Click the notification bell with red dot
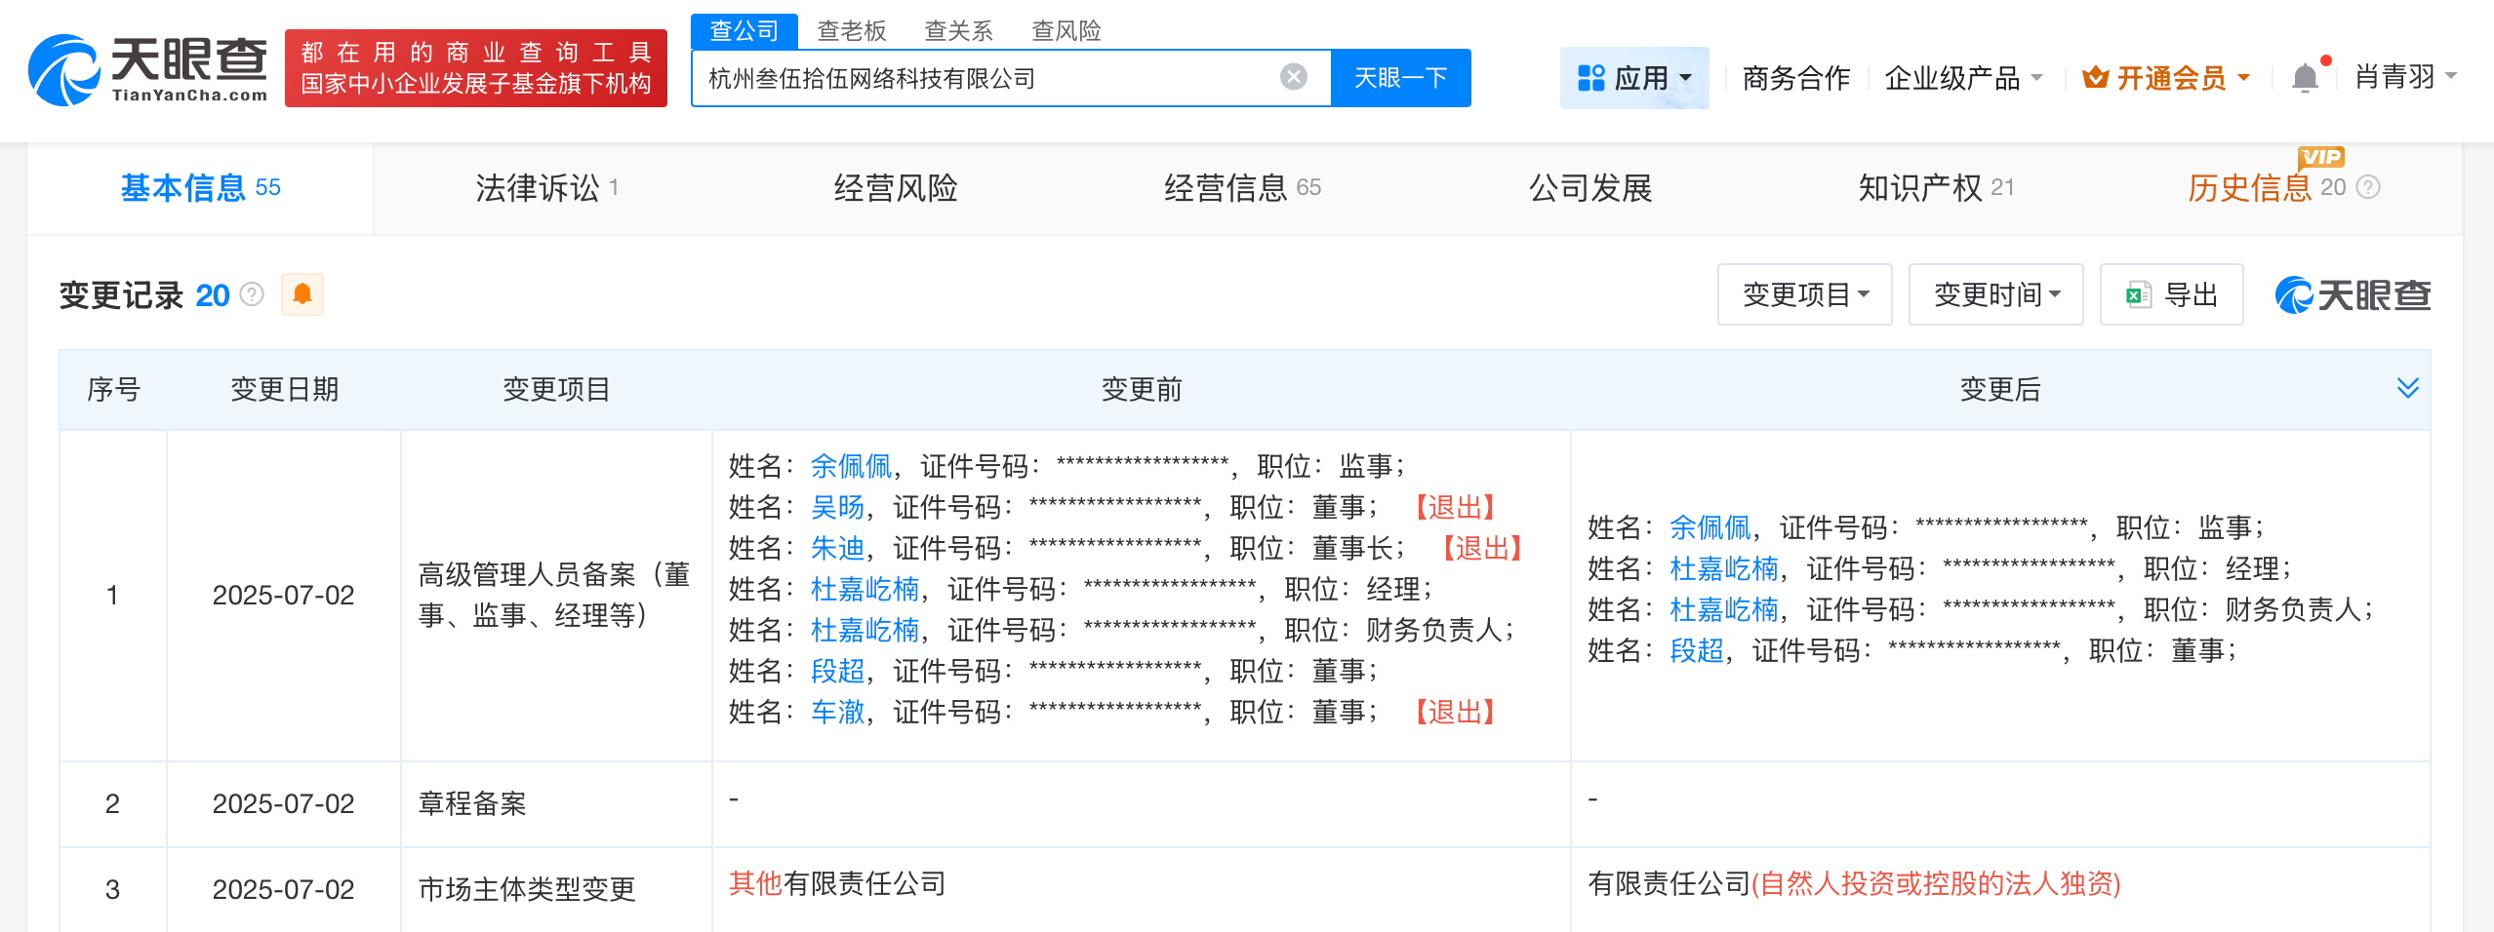This screenshot has height=932, width=2494. point(2307,76)
